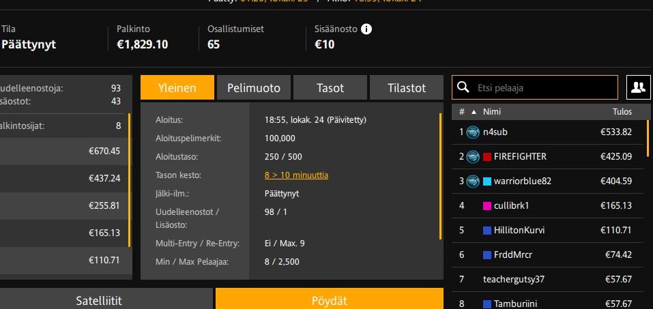Select player teachergutsy37 in the results list
The image size is (653, 309).
click(514, 280)
